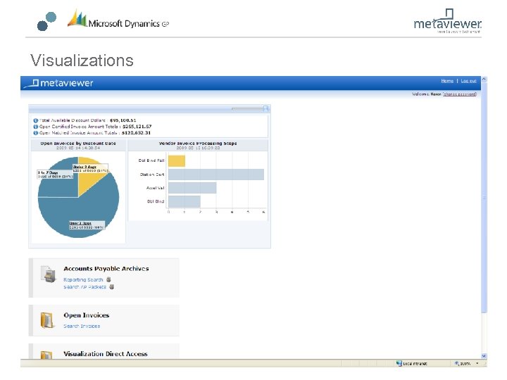Click the Log out link
The image size is (507, 380).
click(x=468, y=81)
